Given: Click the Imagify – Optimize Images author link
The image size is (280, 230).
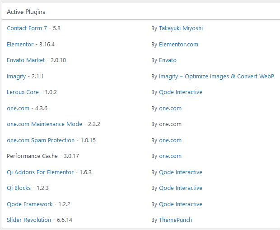Looking at the screenshot, I should click(216, 77).
